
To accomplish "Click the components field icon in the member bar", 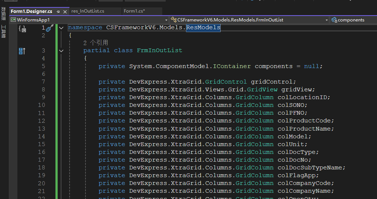I will tap(334, 20).
